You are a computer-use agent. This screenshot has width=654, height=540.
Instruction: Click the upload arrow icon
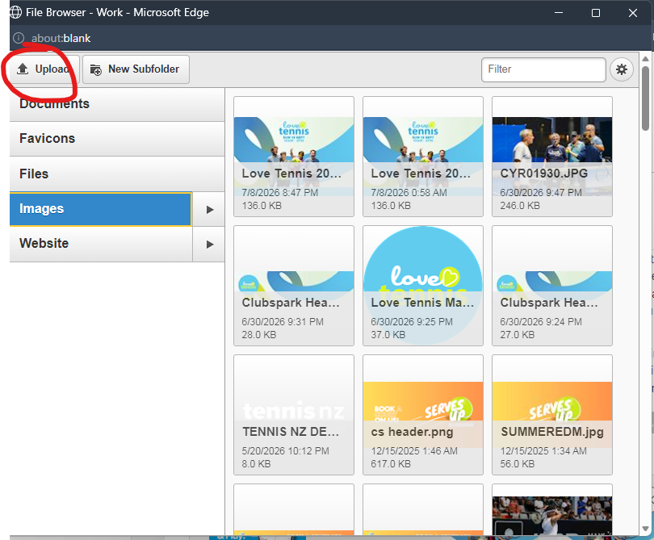pos(23,69)
